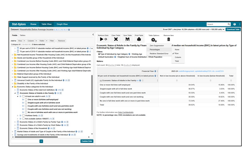This screenshot has width=250, height=166.
Task: Click the search magnifier icon
Action: coord(229,24)
